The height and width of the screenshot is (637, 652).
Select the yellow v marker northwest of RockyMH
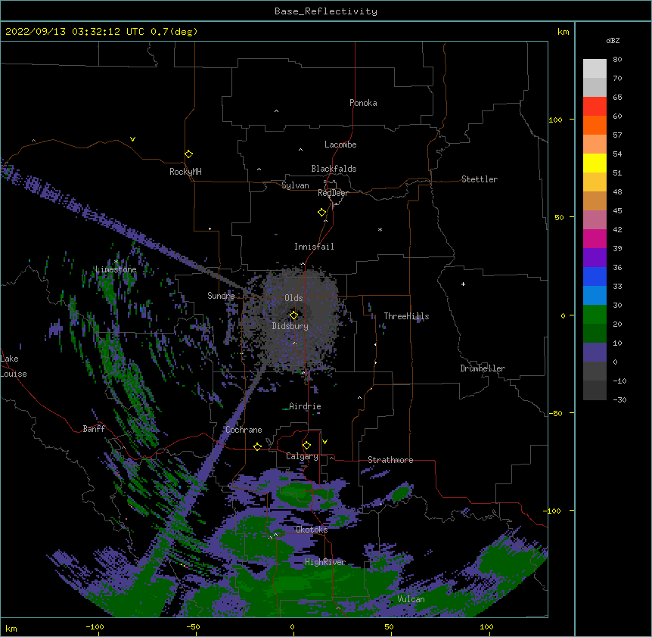click(x=132, y=139)
